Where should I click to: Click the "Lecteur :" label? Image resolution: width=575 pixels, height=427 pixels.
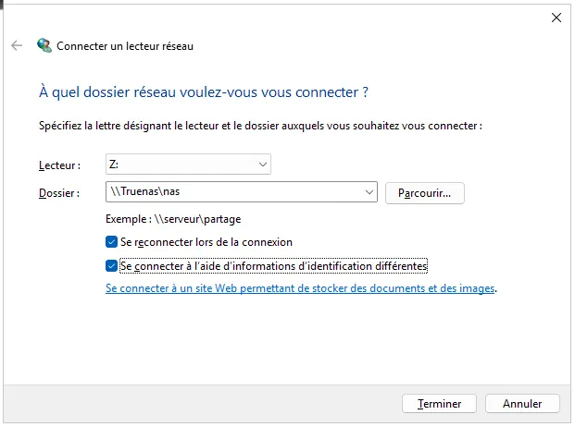click(x=60, y=165)
